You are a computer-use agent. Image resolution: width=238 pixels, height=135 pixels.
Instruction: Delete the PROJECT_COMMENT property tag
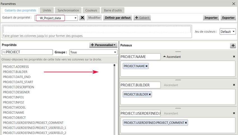click(x=186, y=123)
